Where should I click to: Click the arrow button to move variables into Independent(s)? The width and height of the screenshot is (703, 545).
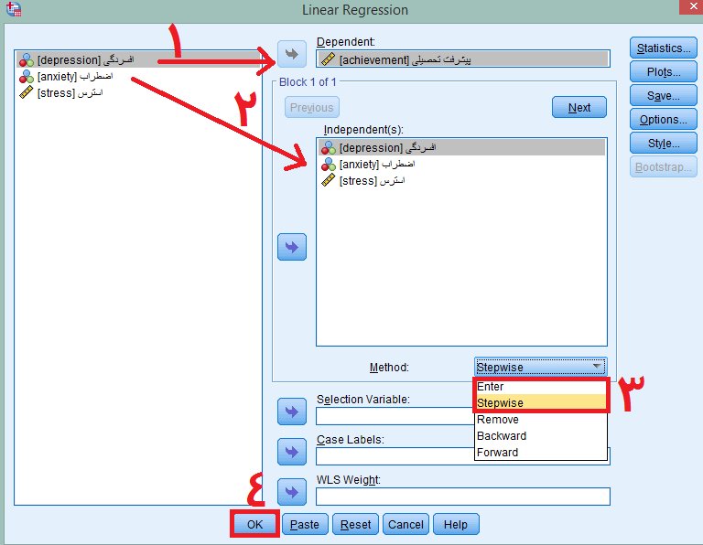click(291, 247)
